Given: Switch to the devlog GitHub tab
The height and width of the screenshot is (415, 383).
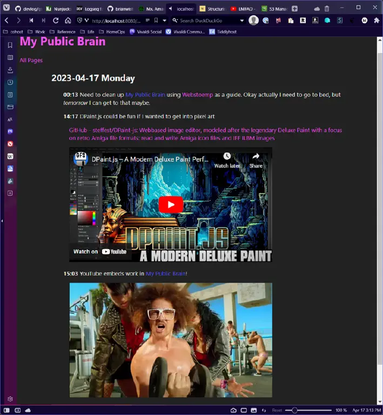Looking at the screenshot, I should 28,9.
